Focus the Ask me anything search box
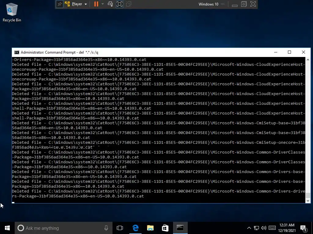Screen dimensions: 313x234 coord(63,228)
